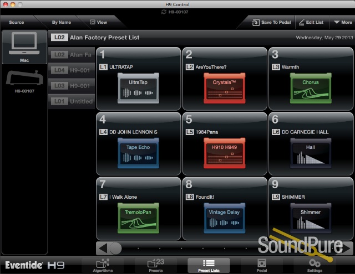
Task: Click the DD CARNEGIE HALL preset name
Action: tap(305, 132)
